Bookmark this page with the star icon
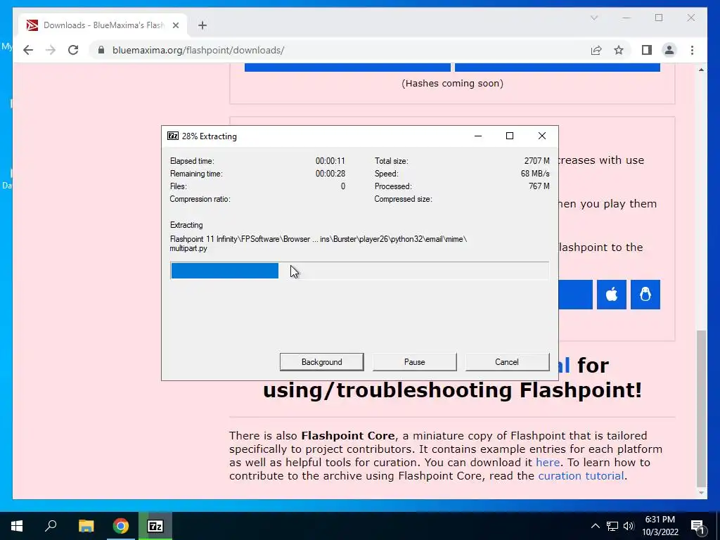 click(619, 50)
